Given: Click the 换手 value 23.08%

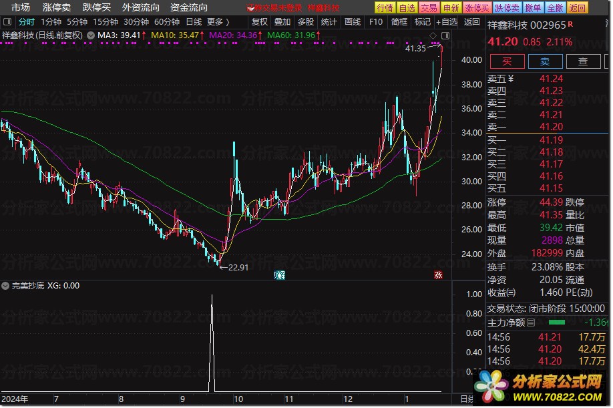Looking at the screenshot, I should (x=547, y=267).
